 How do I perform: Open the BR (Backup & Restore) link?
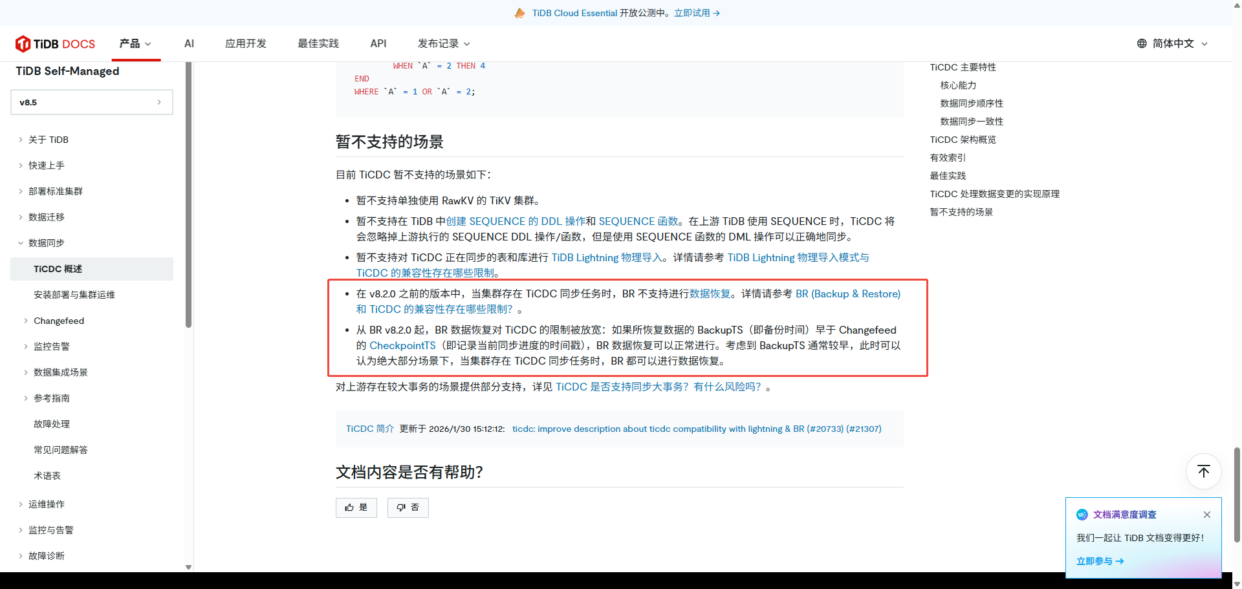click(x=848, y=294)
